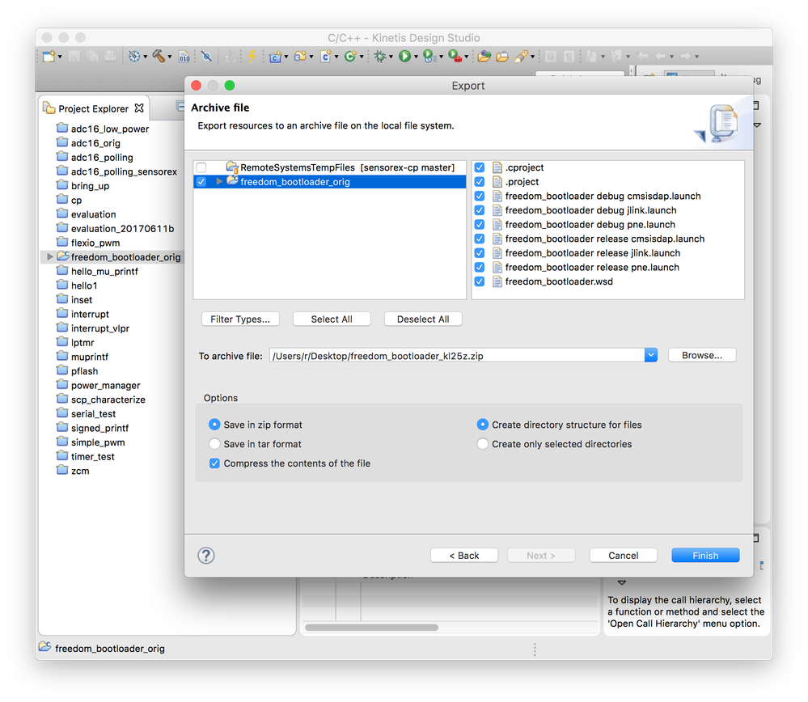Click the Finish button

(705, 555)
